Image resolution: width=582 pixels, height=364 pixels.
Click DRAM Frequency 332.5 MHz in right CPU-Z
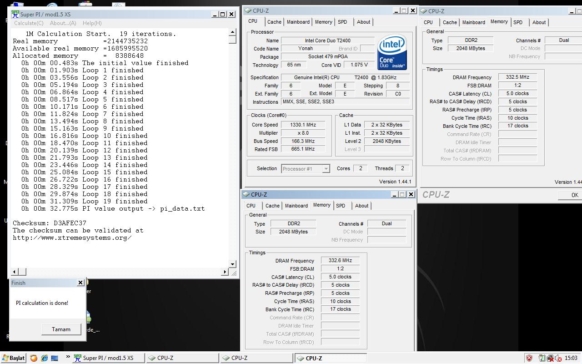(517, 77)
